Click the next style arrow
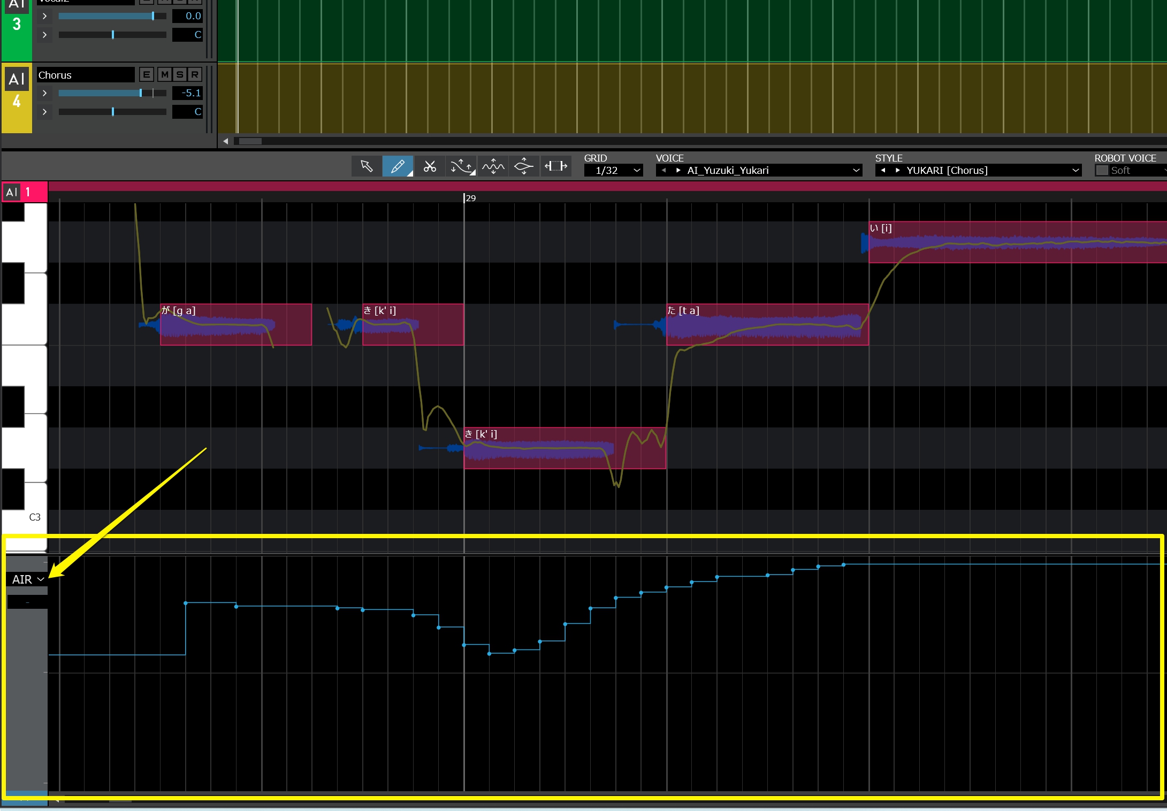This screenshot has height=811, width=1167. pos(898,171)
